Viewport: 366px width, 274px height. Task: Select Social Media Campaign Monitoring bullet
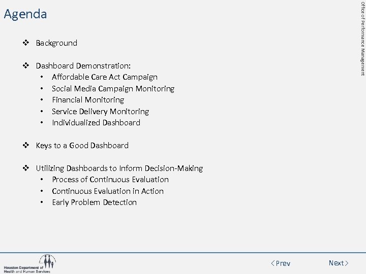113,89
